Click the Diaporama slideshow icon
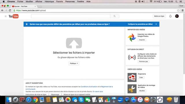The width and height of the screenshot is (185, 104). point(132,77)
